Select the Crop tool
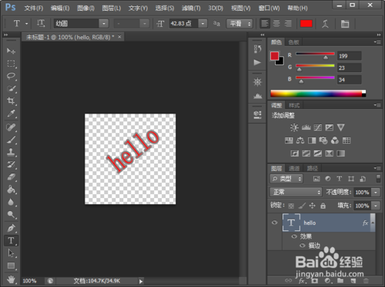This screenshot has height=287, width=385. tap(11, 101)
